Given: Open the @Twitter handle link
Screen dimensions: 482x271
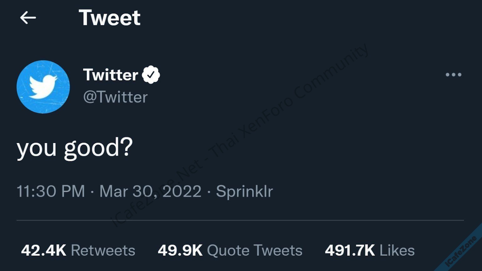Looking at the screenshot, I should click(115, 97).
